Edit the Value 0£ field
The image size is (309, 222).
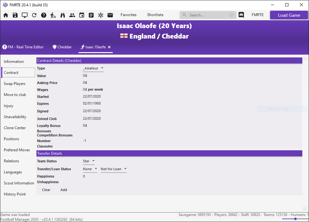tap(85, 76)
